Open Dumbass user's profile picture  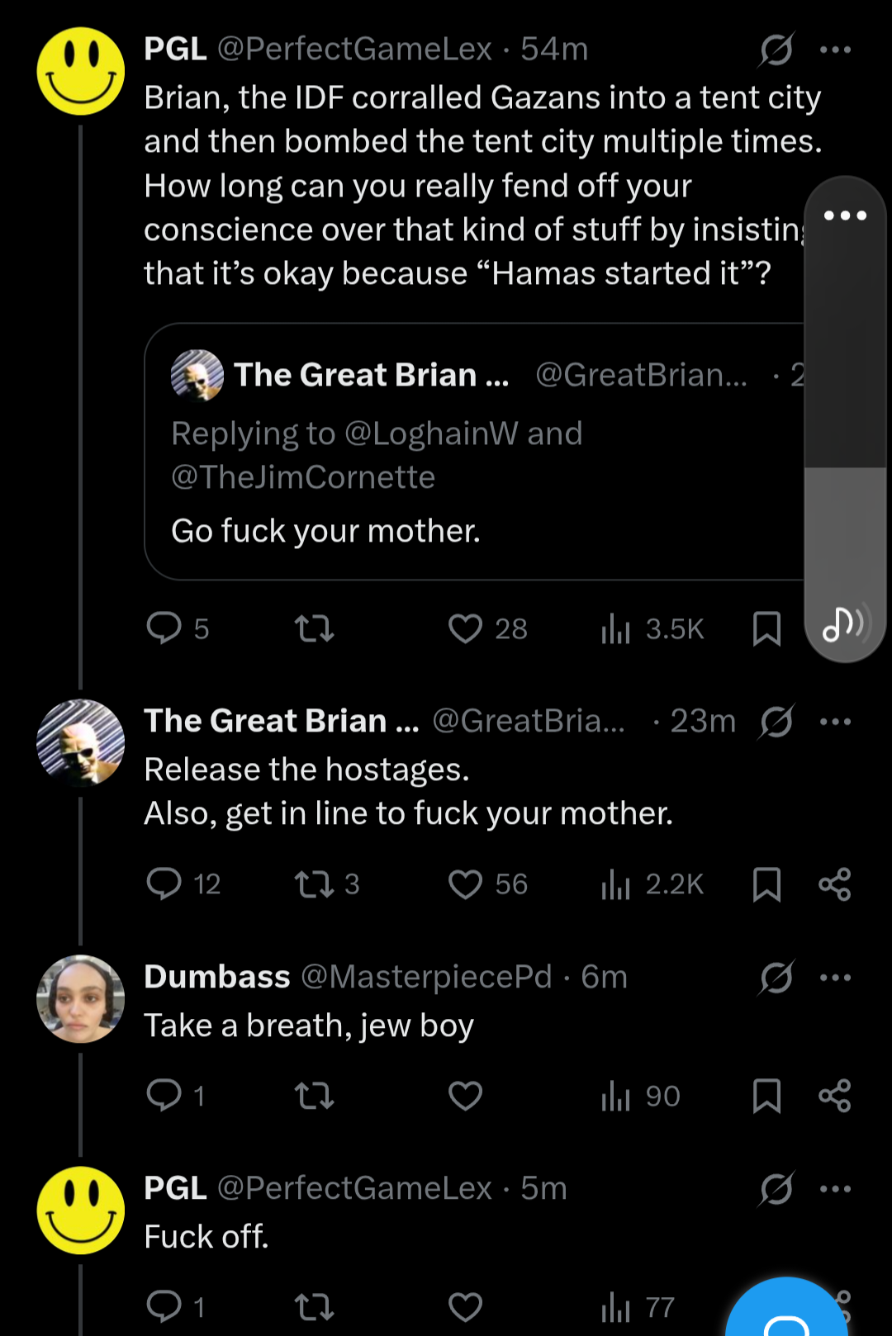click(x=81, y=999)
